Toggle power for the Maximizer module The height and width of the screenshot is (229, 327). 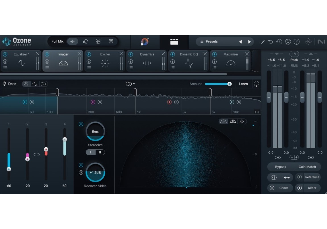(x=214, y=54)
